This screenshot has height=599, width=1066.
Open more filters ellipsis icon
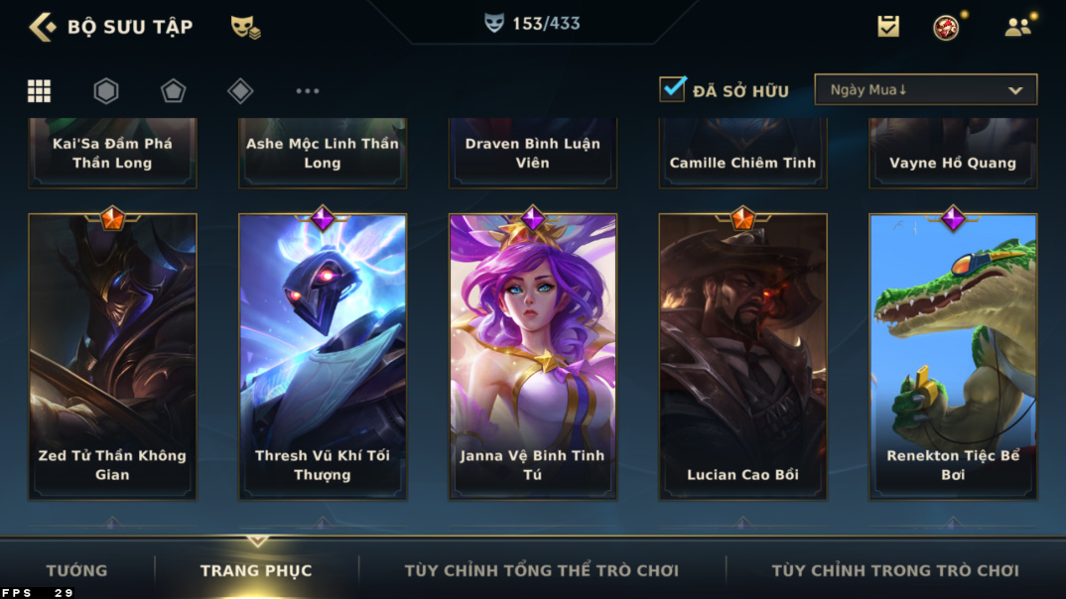(308, 91)
